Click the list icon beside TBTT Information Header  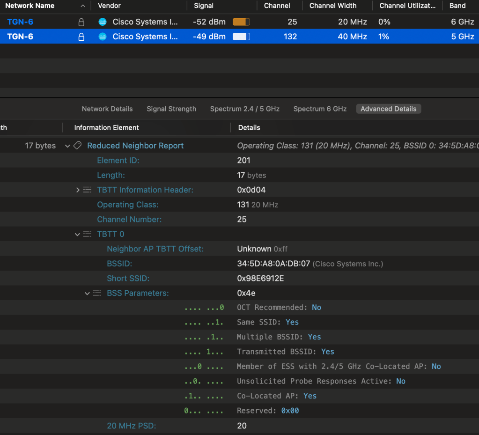[87, 190]
